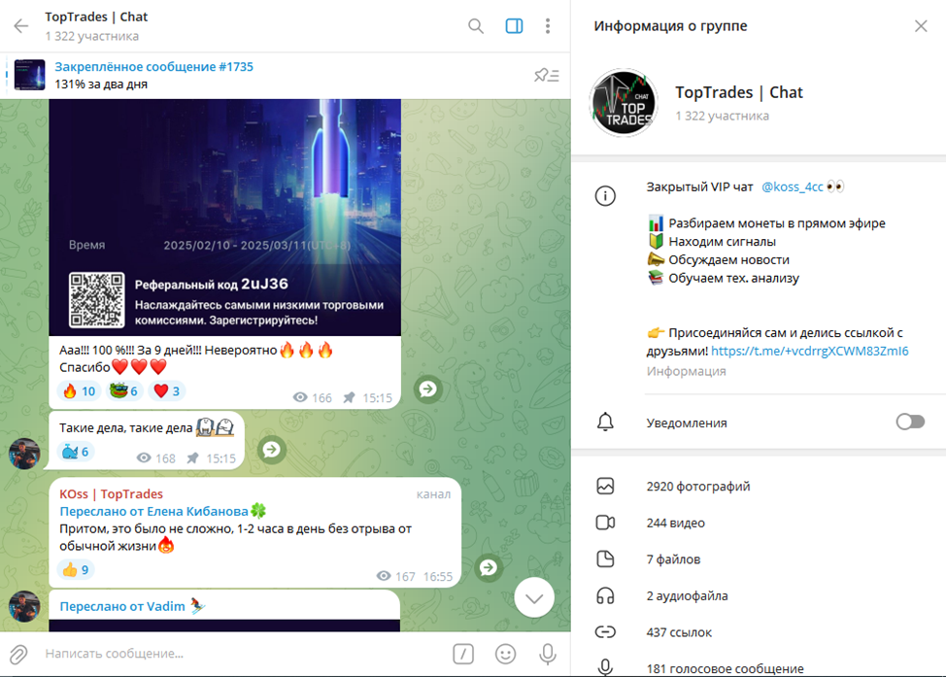The height and width of the screenshot is (677, 946).
Task: Open the three-dot chat menu
Action: click(x=548, y=26)
